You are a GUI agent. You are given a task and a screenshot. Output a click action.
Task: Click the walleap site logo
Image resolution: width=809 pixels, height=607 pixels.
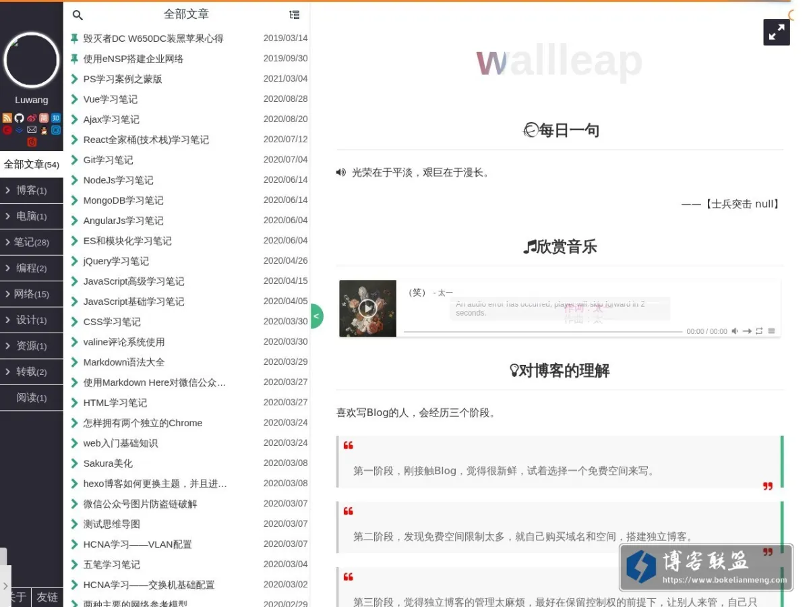click(559, 61)
